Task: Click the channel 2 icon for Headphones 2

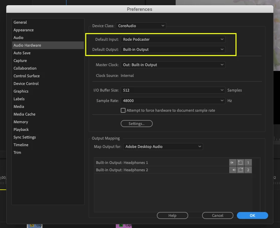Action: 248,170
